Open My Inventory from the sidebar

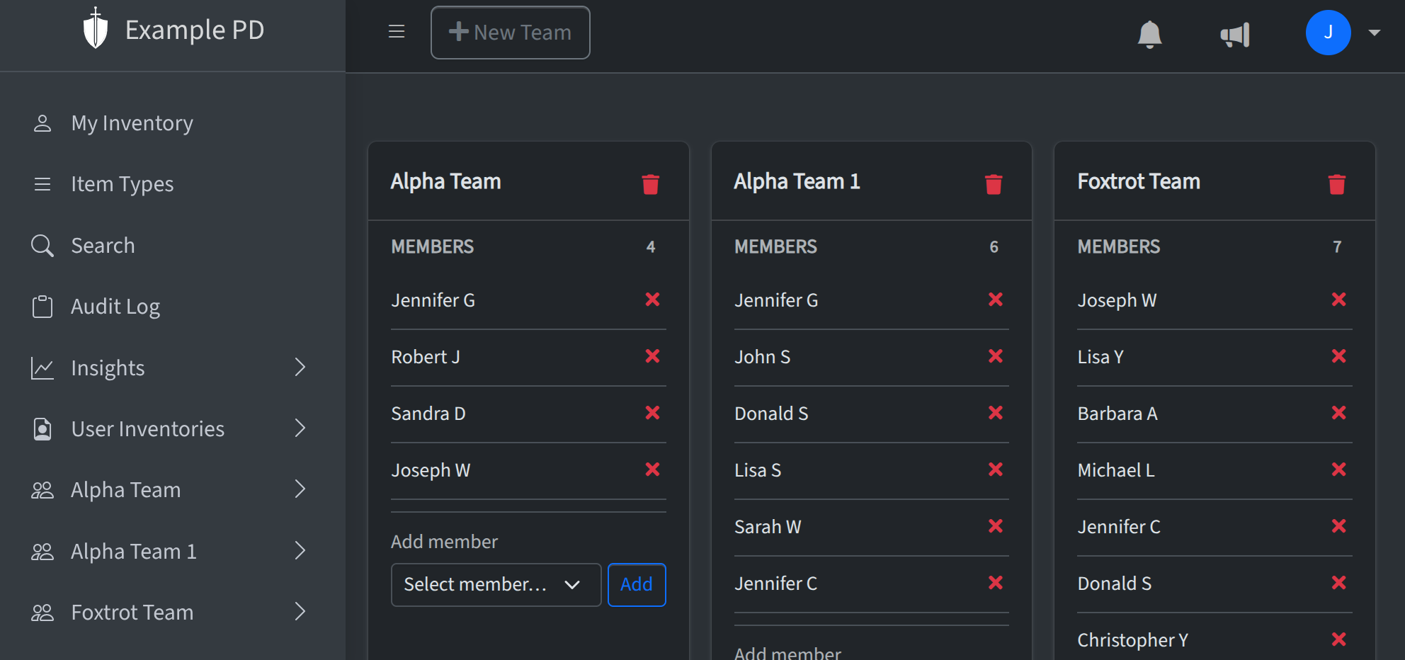[x=132, y=123]
